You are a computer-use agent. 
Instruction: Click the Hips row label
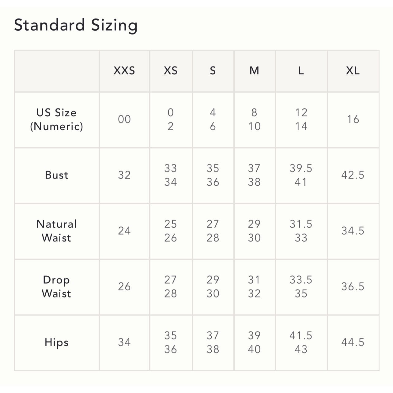[x=57, y=342]
